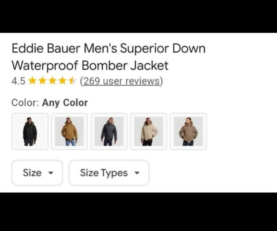
Task: Expand the Size Types dropdown
Action: pyautogui.click(x=109, y=173)
